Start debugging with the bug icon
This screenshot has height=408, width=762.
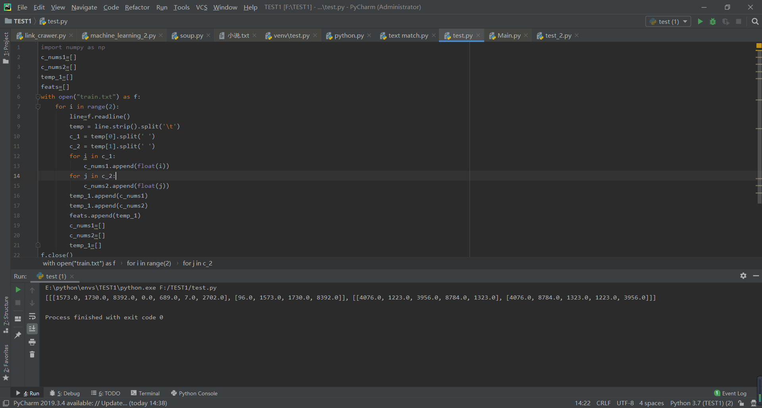pyautogui.click(x=713, y=21)
